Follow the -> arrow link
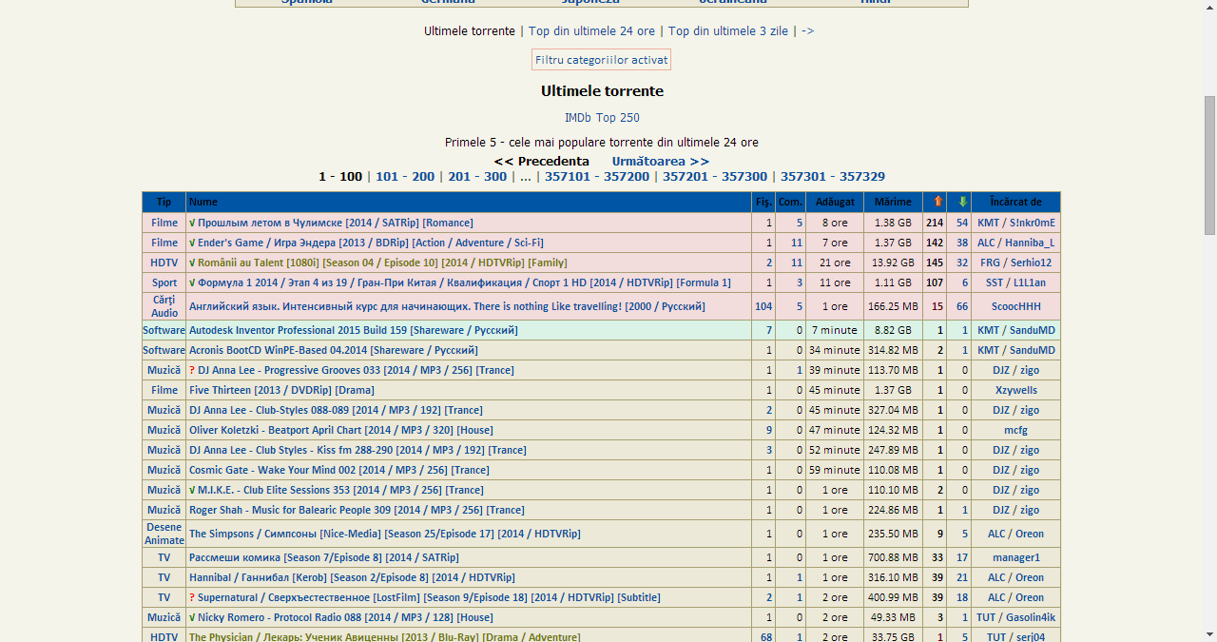This screenshot has height=642, width=1217. (807, 30)
